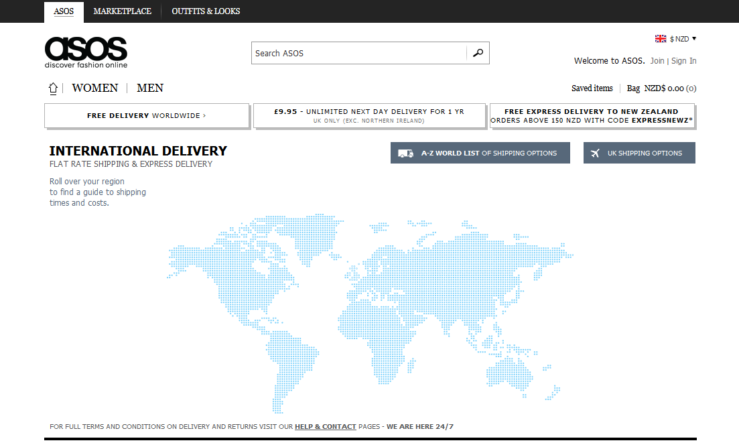Click the ASOS logo

pos(86,52)
